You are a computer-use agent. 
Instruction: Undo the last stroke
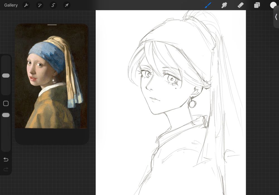pos(6,159)
